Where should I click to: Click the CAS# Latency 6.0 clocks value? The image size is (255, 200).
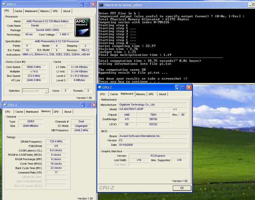click(56, 150)
